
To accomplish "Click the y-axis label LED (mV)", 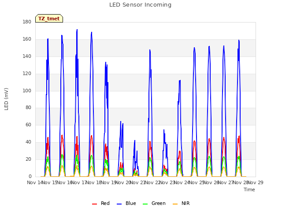I will pyautogui.click(x=6, y=99).
